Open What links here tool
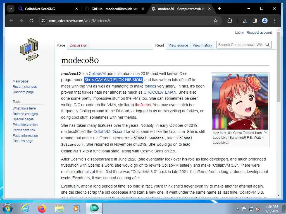 [24, 108]
